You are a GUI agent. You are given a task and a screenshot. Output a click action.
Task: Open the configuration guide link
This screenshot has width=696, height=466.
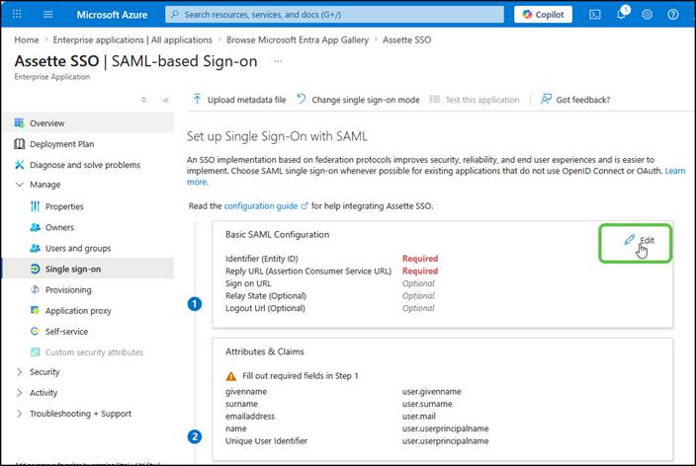tap(265, 205)
